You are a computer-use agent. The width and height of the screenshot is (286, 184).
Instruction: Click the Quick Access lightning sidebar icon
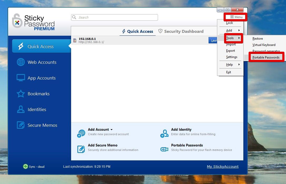pyautogui.click(x=21, y=46)
